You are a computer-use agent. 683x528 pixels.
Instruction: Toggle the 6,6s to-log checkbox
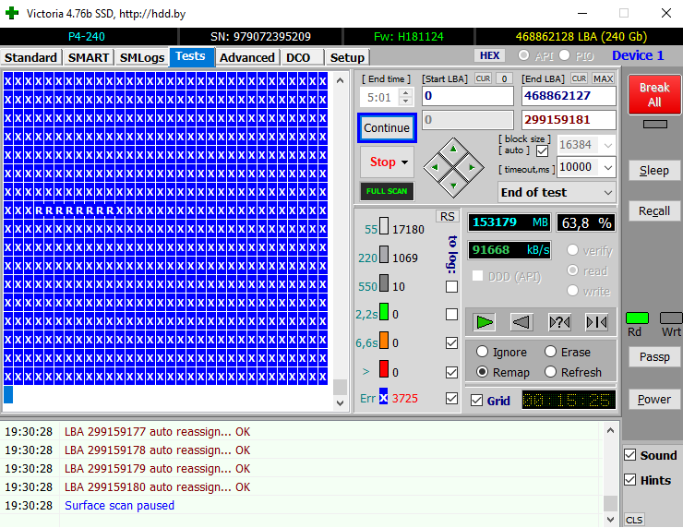pyautogui.click(x=451, y=343)
